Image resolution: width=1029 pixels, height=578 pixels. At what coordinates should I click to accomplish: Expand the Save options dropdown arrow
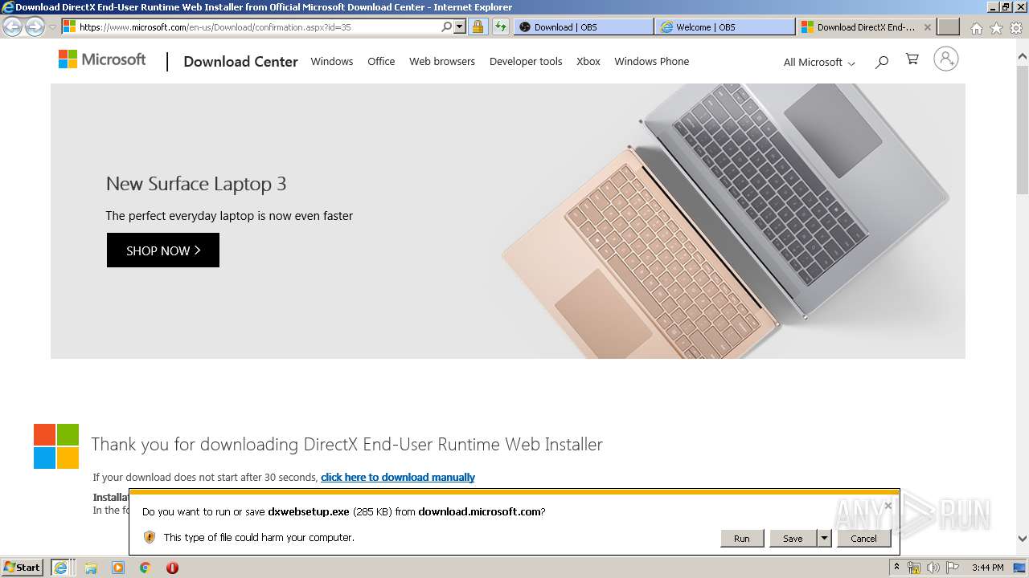point(824,539)
